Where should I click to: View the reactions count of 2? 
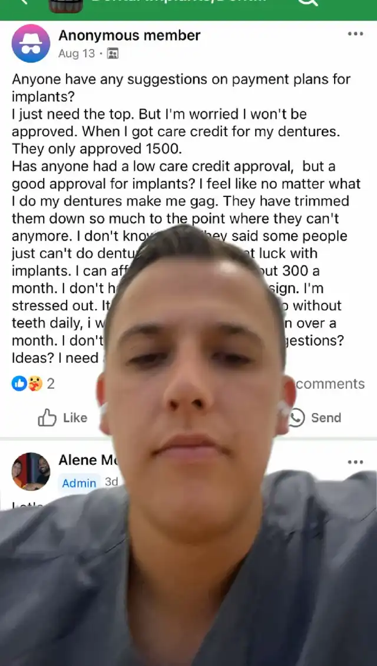pos(51,384)
